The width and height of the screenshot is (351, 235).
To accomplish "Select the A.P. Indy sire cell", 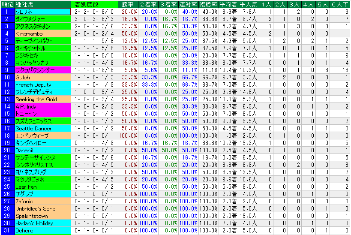I will (x=43, y=106).
